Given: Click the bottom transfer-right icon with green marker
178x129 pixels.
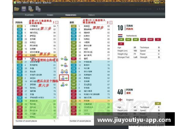Looking at the screenshot, I should click(64, 84).
